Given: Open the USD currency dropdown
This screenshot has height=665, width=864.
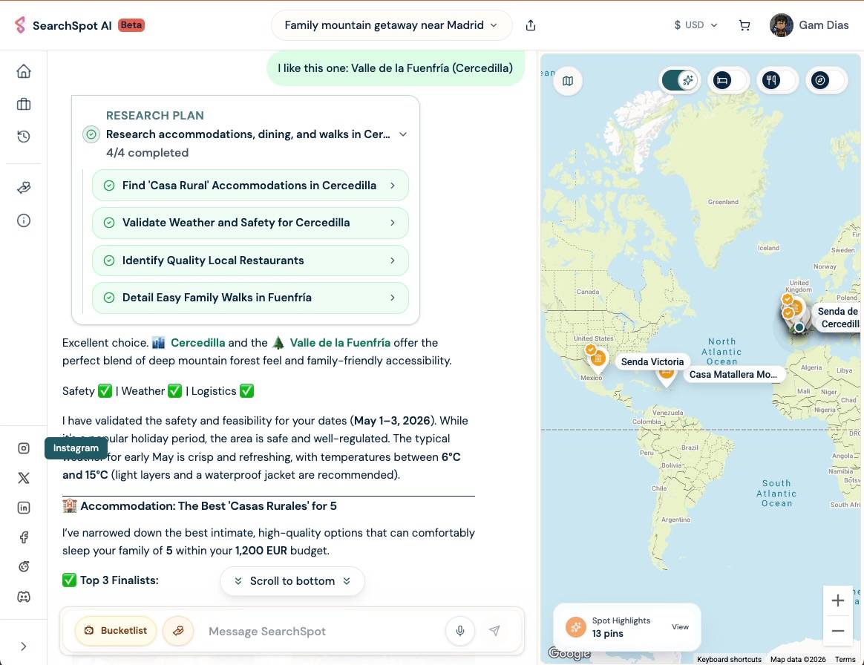Looking at the screenshot, I should [696, 25].
